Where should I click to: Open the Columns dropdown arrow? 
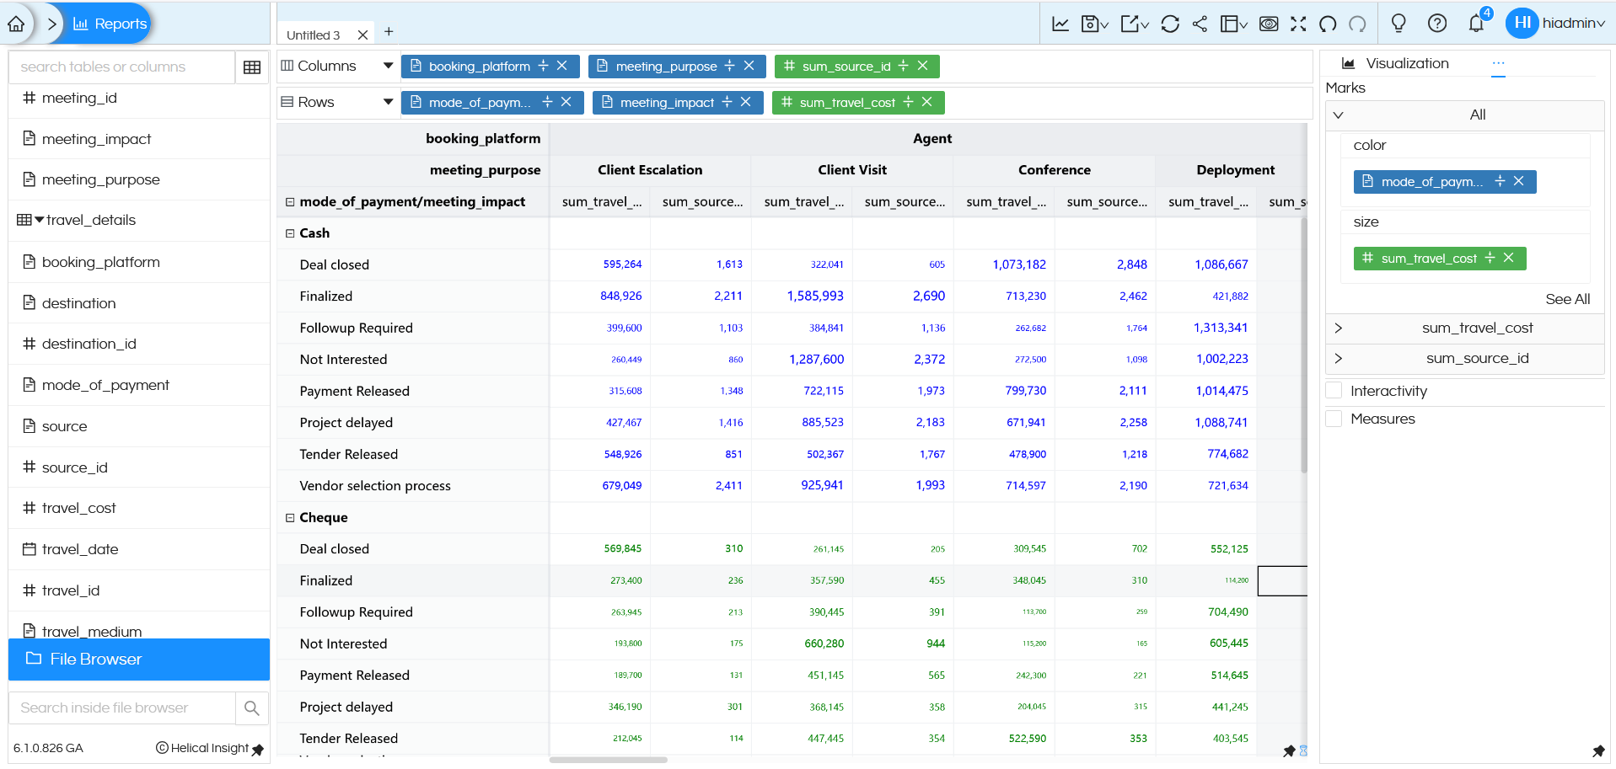coord(388,65)
